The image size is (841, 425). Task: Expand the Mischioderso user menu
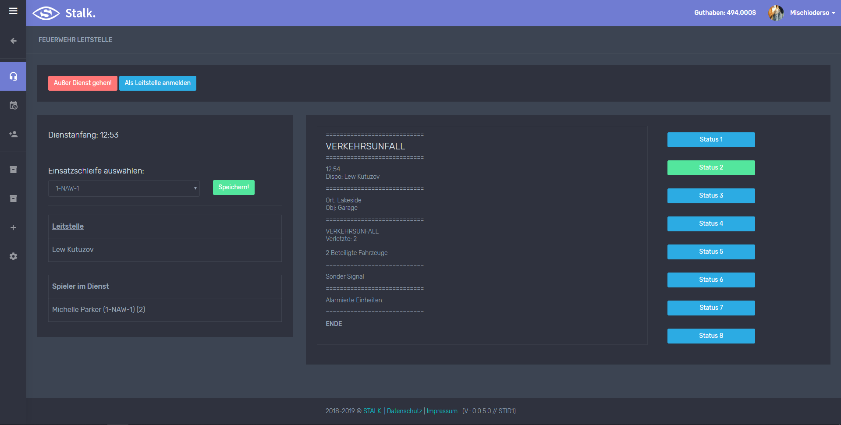click(x=812, y=13)
